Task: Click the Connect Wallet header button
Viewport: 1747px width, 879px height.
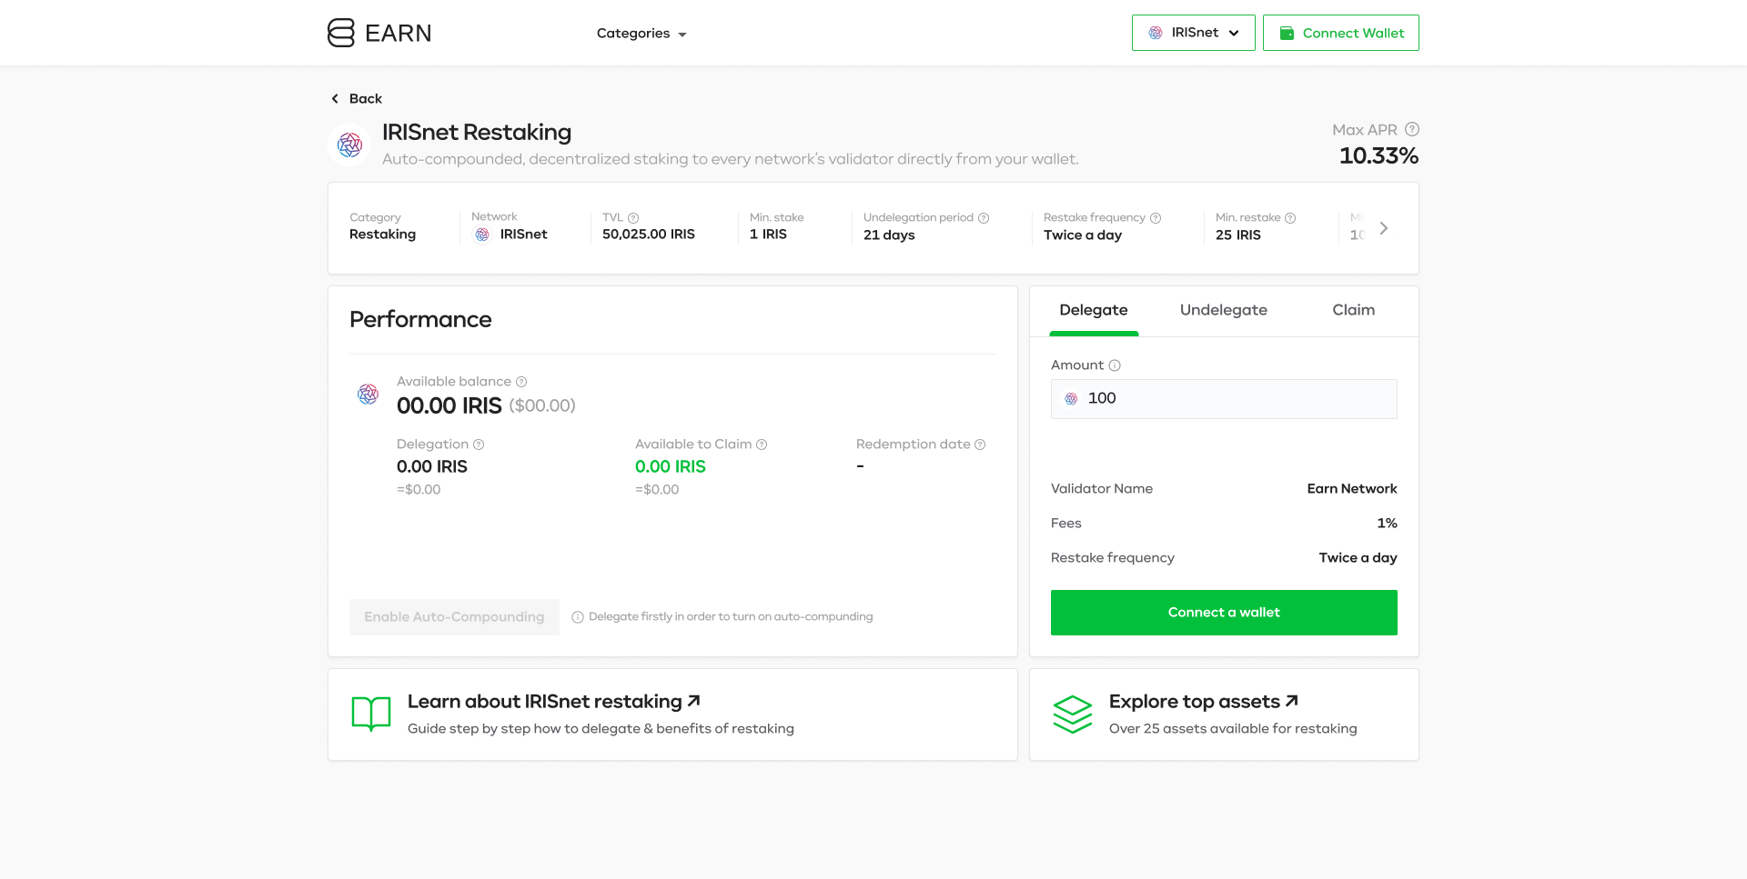Action: pos(1340,33)
